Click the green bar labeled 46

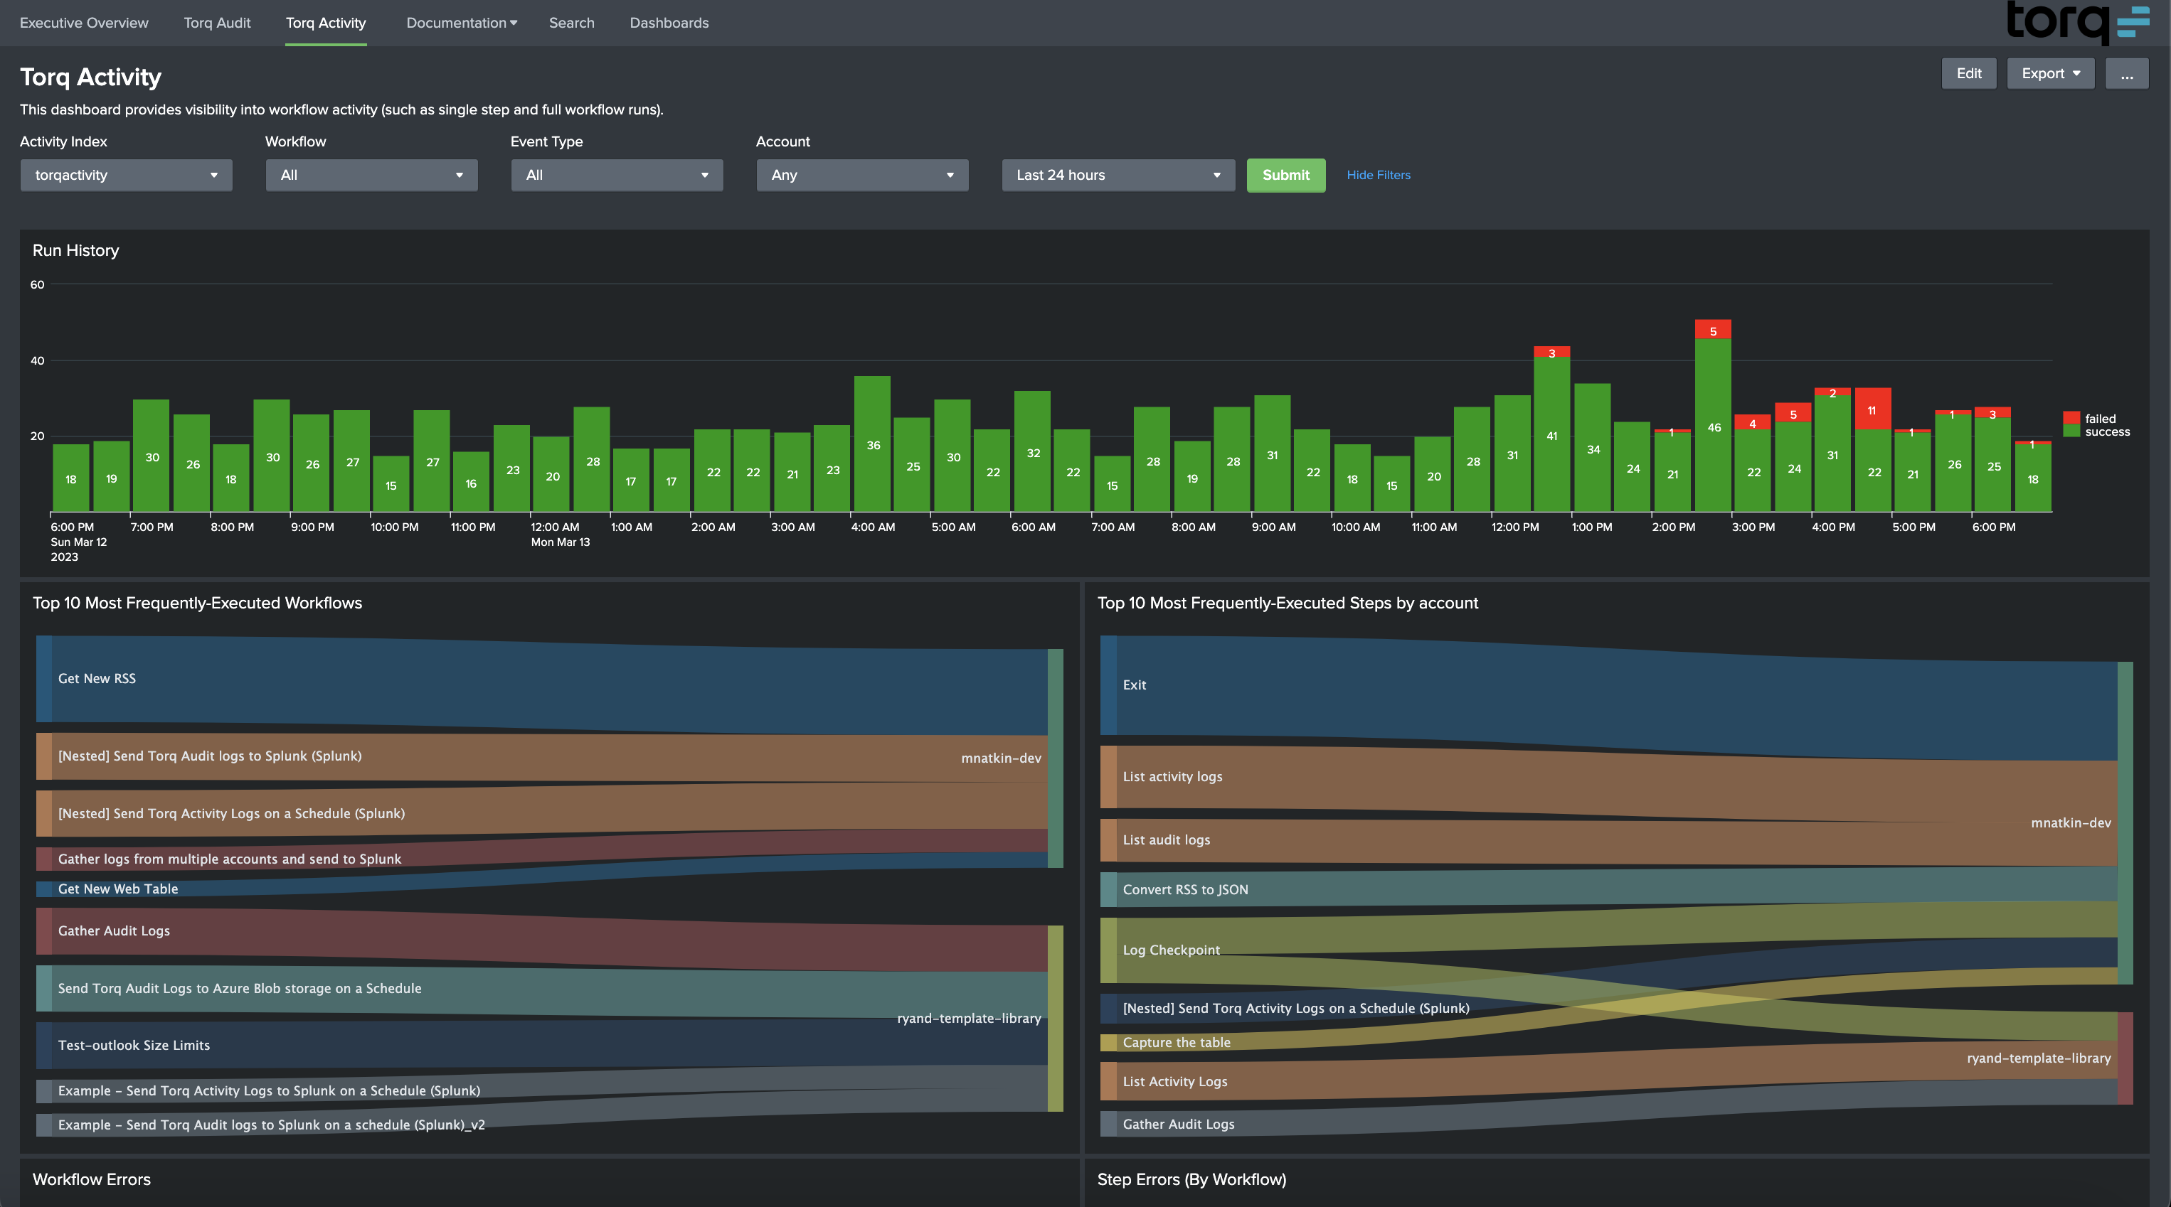tap(1712, 425)
